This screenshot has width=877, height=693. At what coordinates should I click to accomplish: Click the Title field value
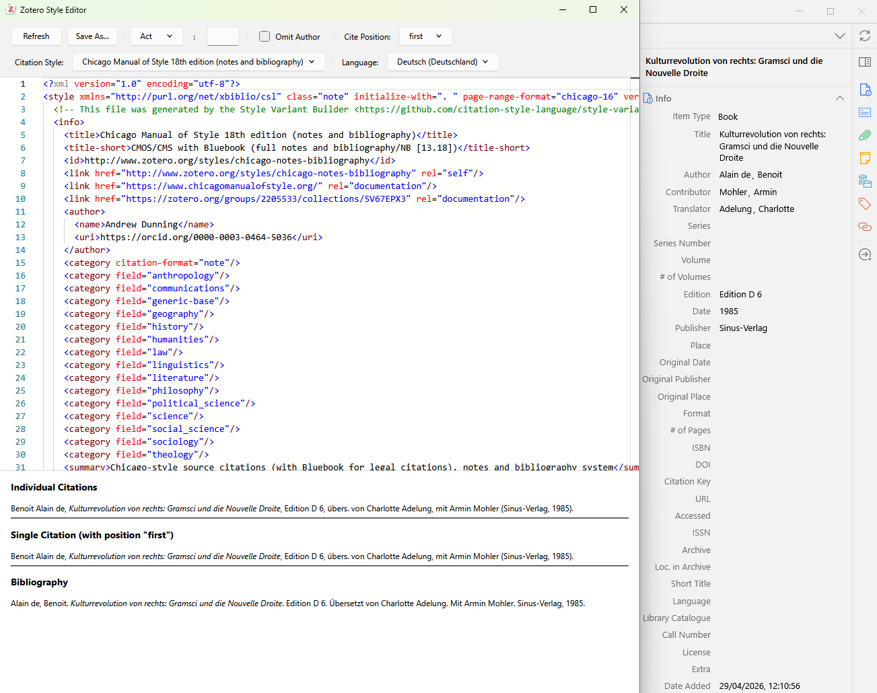[x=773, y=146]
